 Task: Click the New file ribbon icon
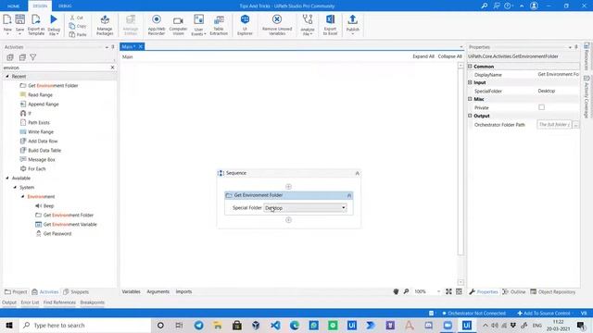point(7,25)
